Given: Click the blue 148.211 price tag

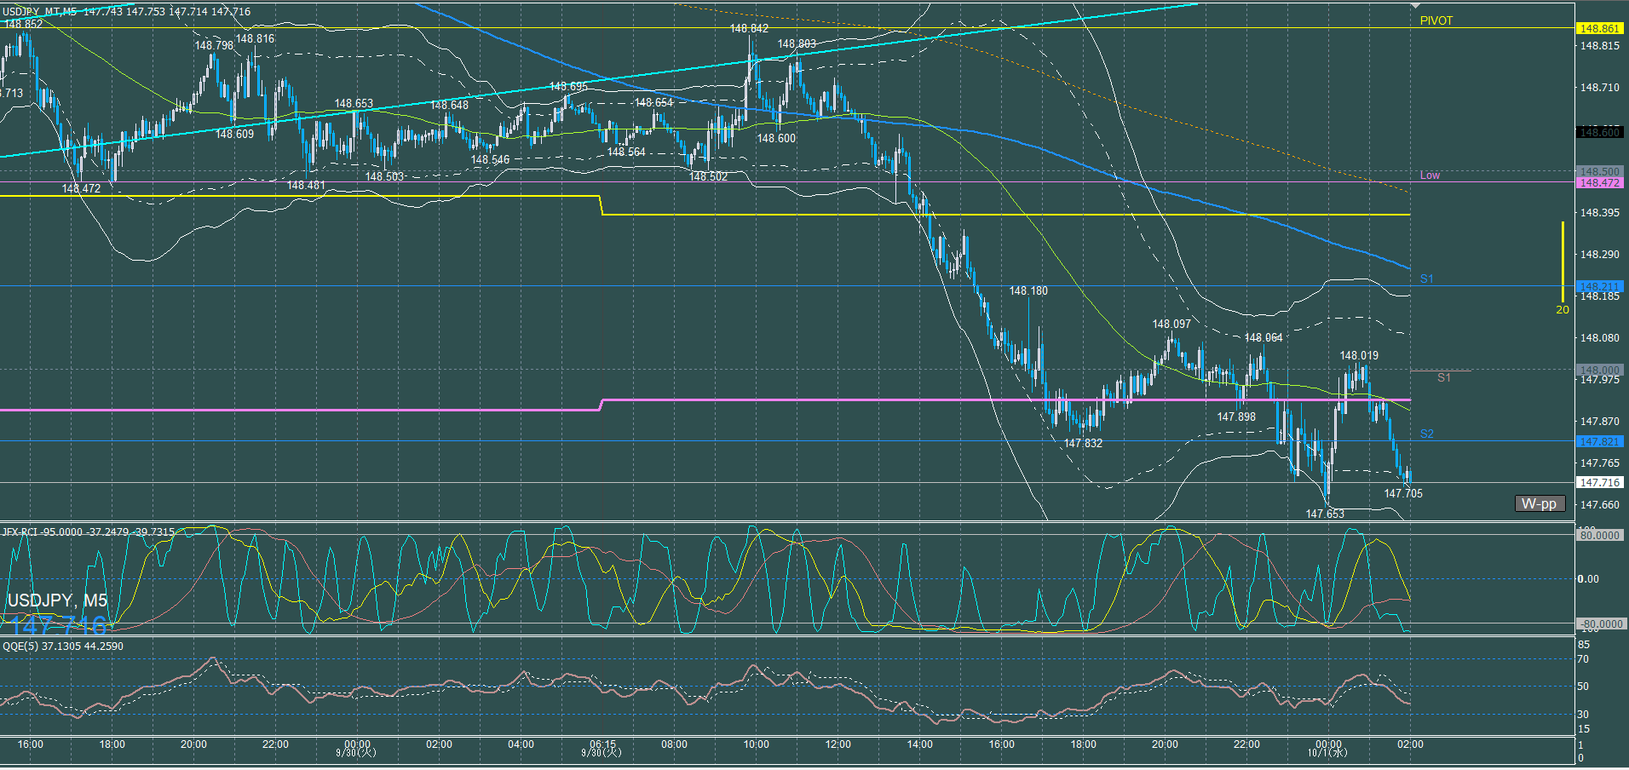Looking at the screenshot, I should (1599, 286).
